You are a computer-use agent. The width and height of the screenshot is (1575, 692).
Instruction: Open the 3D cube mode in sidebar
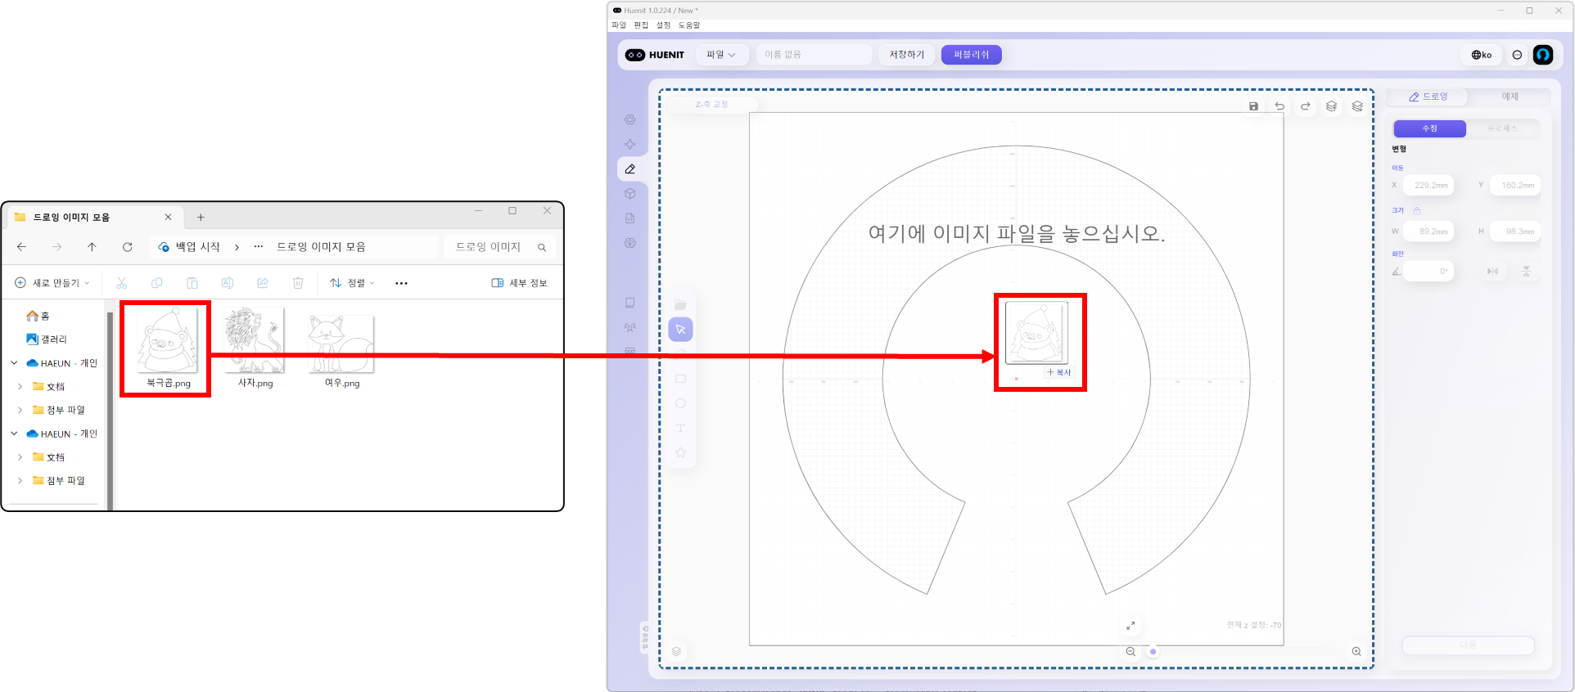(x=630, y=194)
